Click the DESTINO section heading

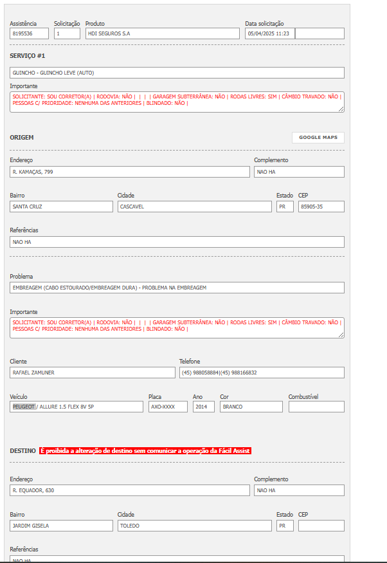tap(22, 450)
